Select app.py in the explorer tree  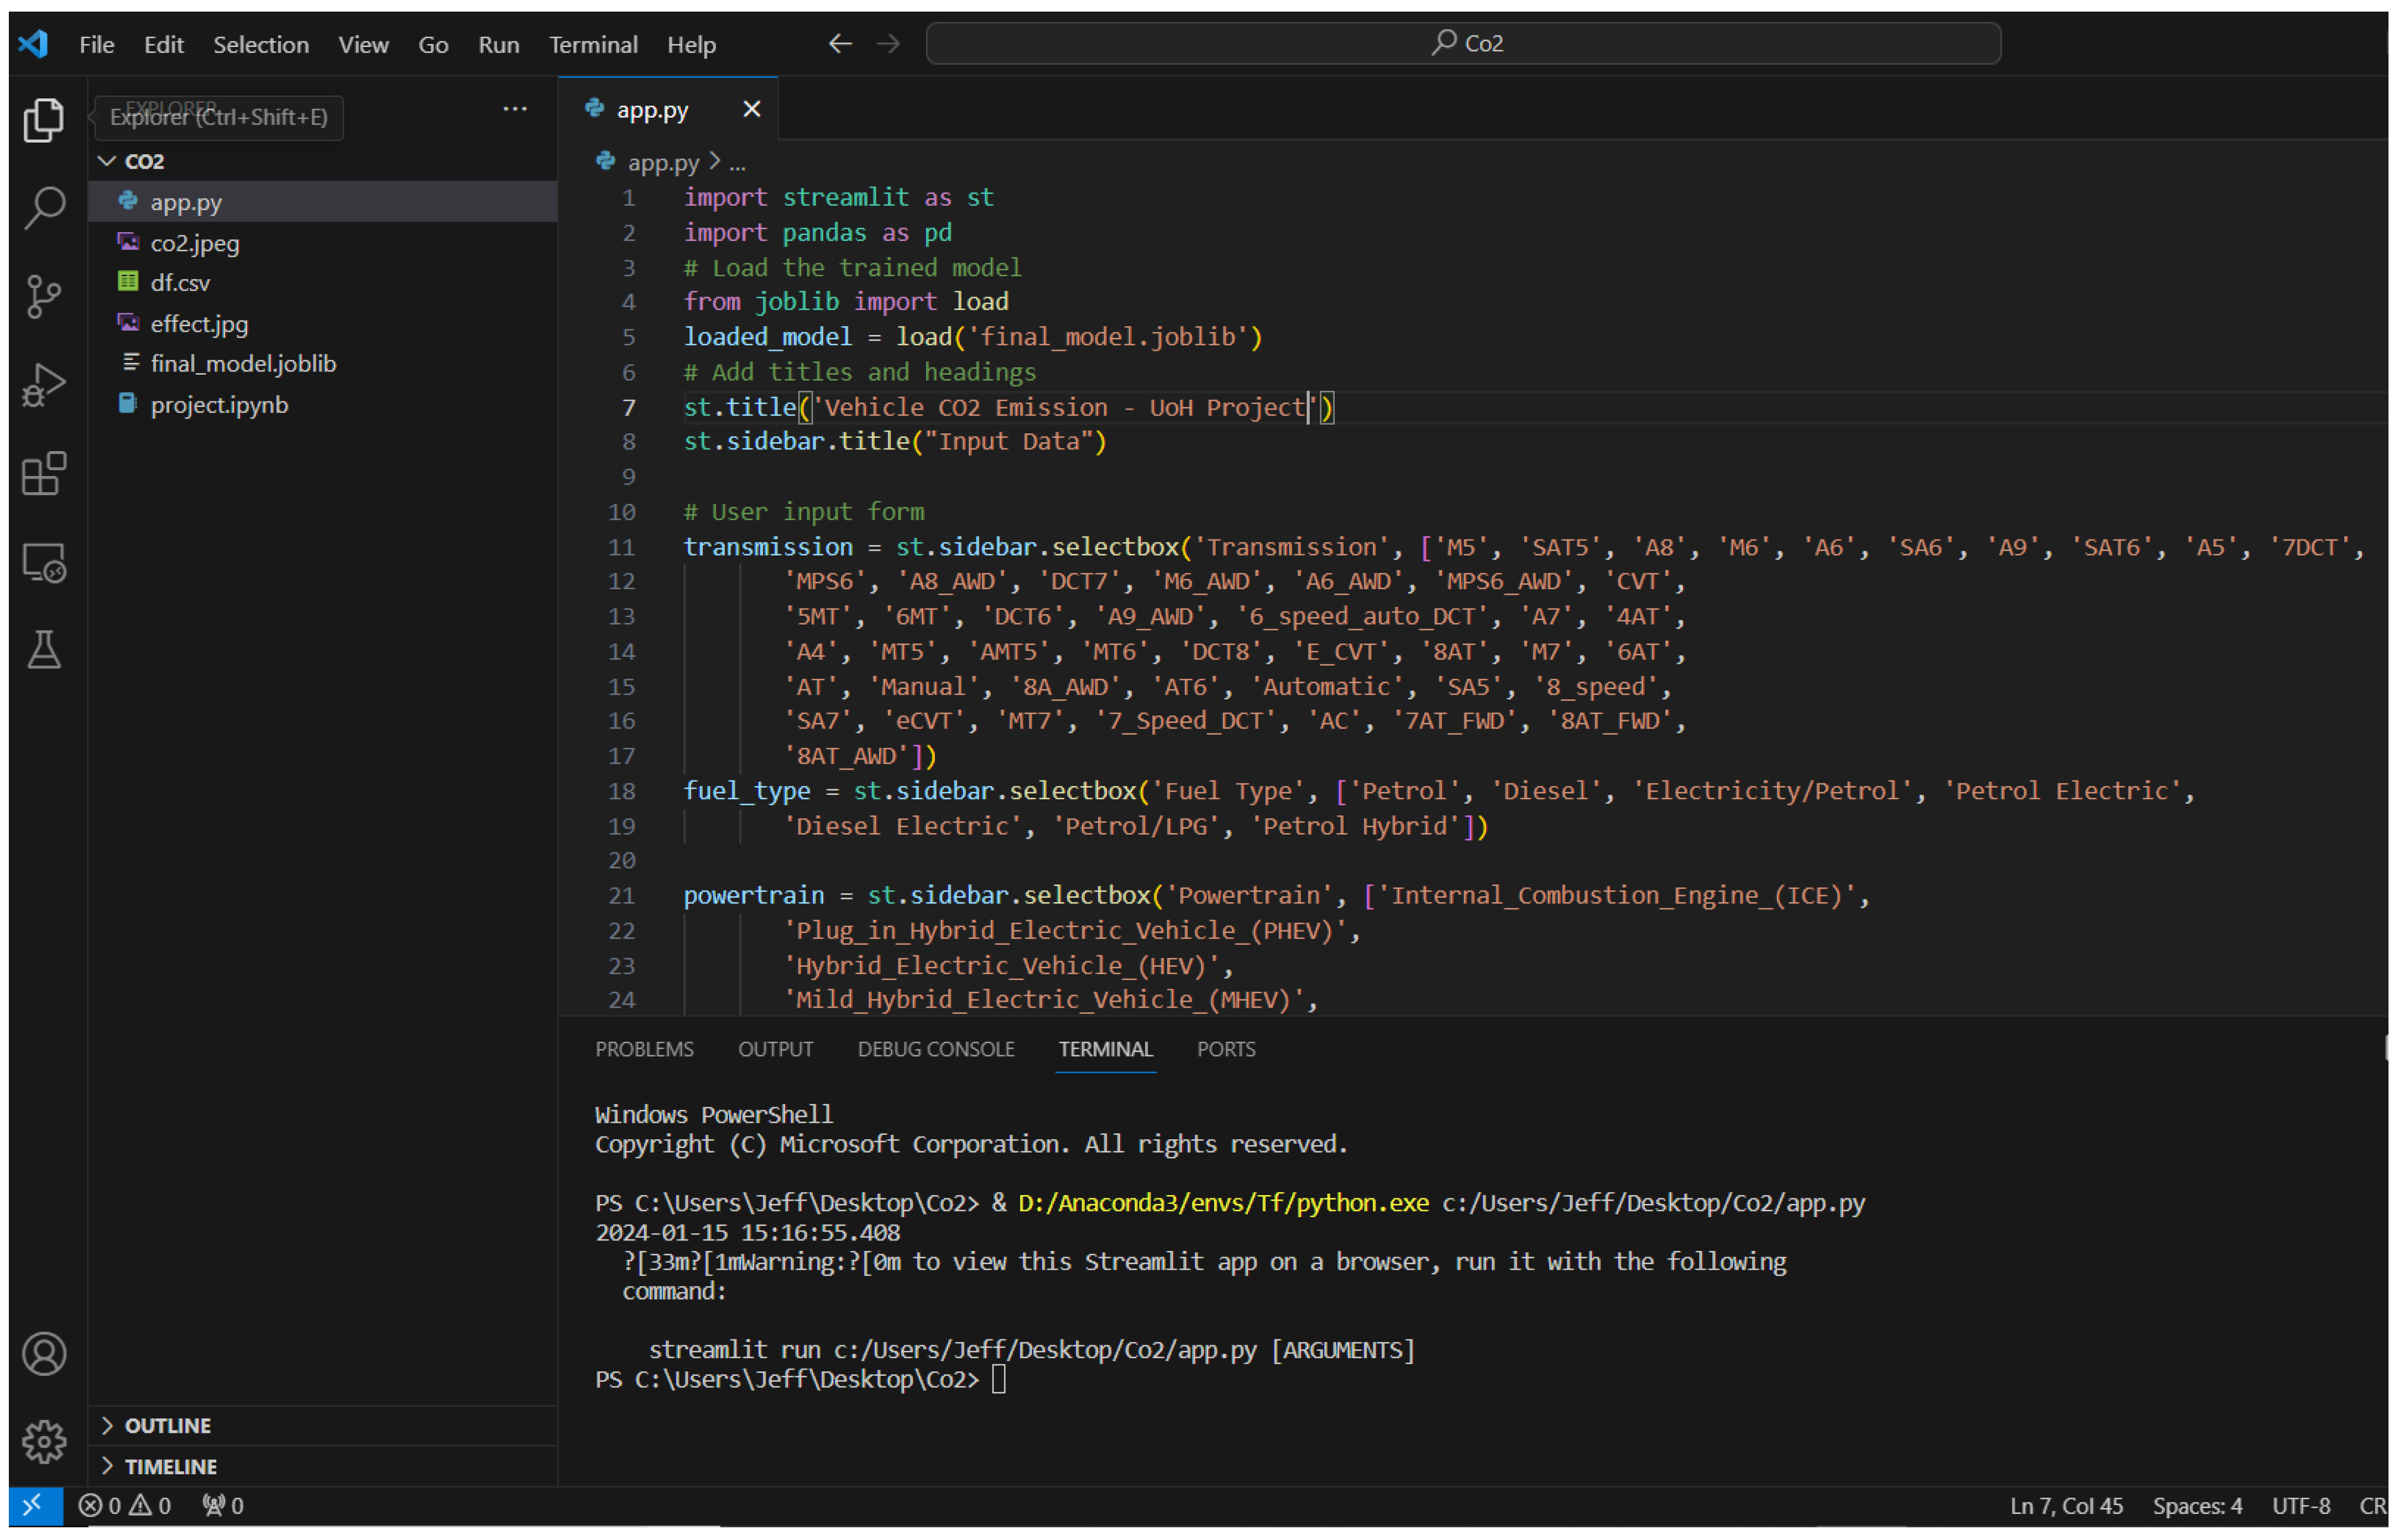322,202
